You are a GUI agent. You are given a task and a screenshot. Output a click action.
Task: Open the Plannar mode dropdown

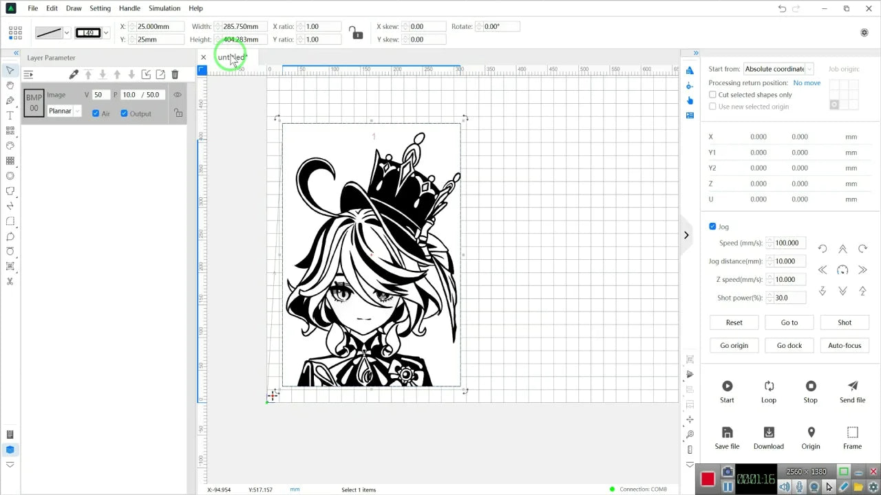64,111
